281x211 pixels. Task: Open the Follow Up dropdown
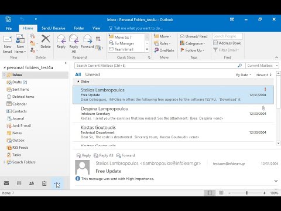coord(192,50)
